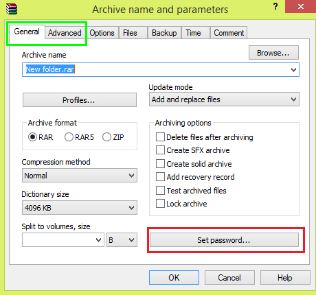Click the Archive name text field
The width and height of the screenshot is (316, 295).
pos(161,69)
